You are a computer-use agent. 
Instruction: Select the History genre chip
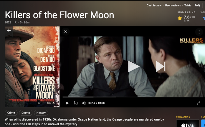tap(41, 113)
